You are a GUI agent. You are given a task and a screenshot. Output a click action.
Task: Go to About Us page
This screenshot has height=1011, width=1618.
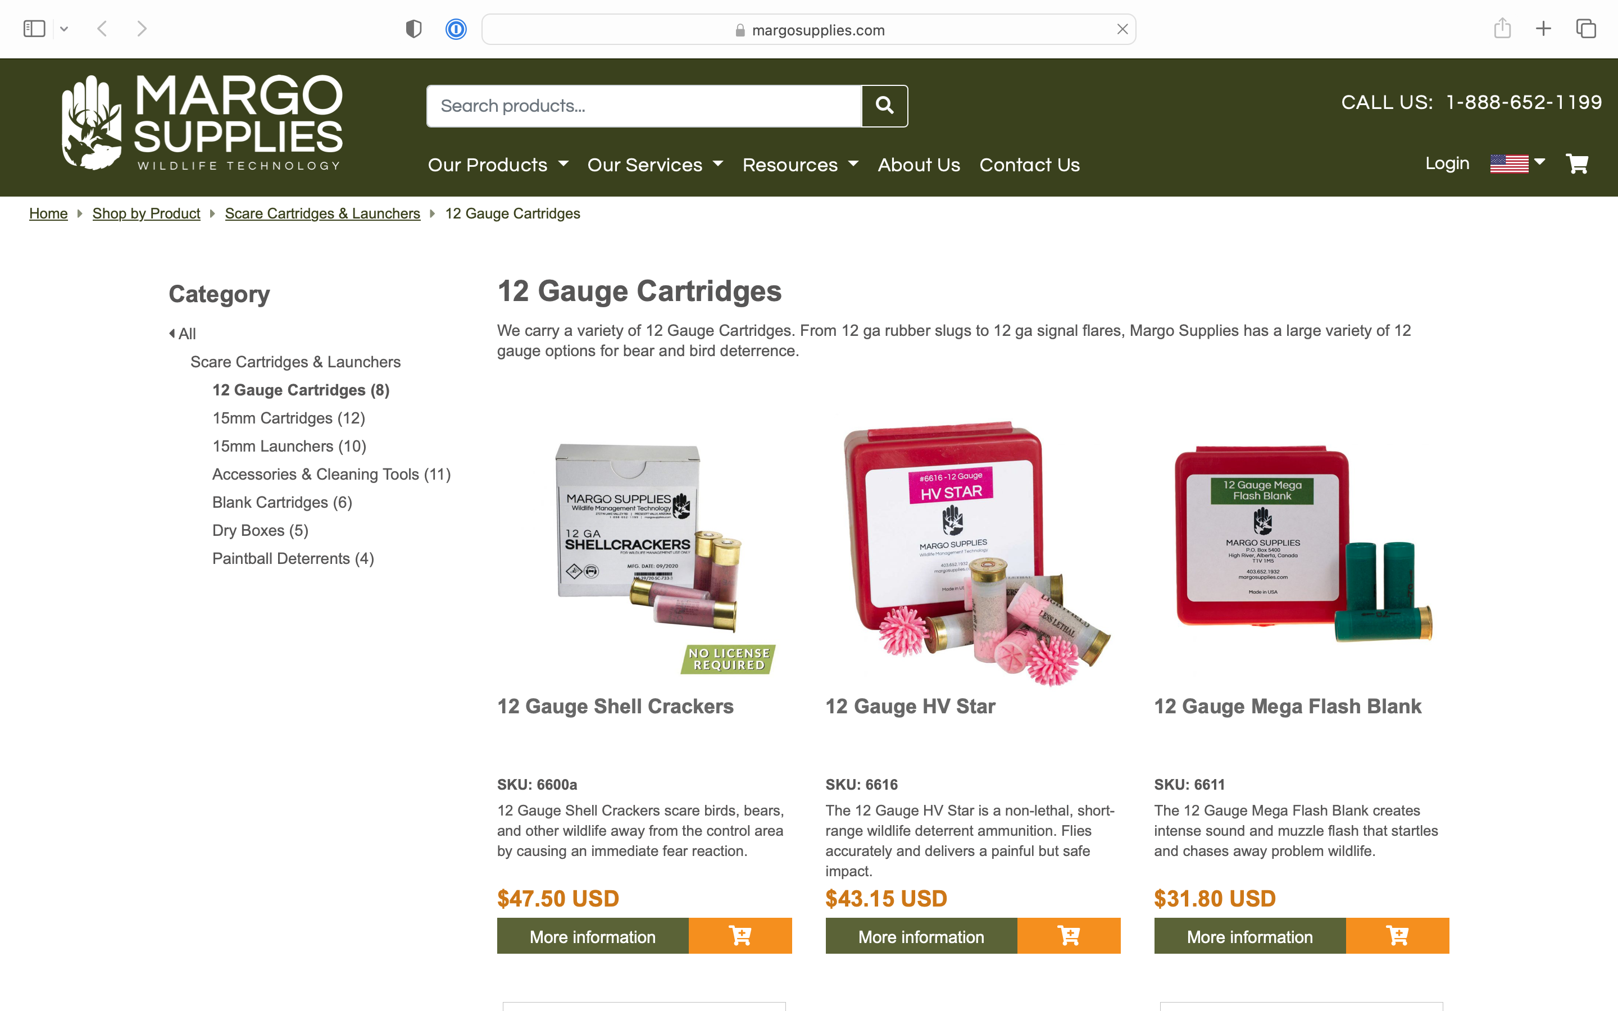(x=919, y=165)
